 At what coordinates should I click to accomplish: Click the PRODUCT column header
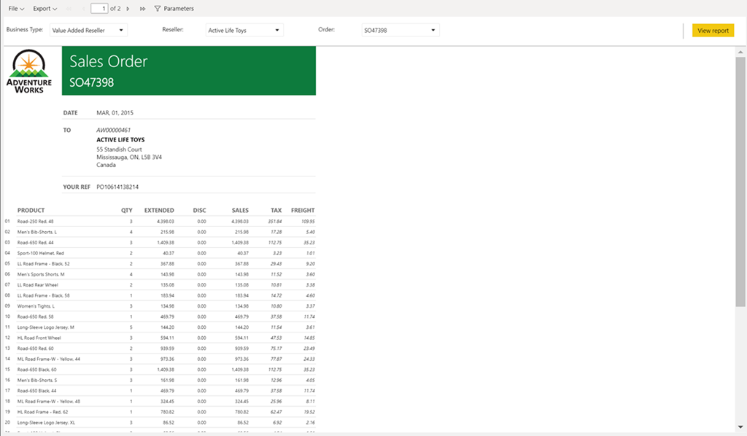coord(31,210)
